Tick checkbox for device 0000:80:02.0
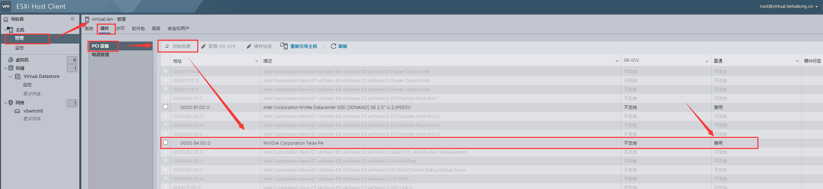823x189 pixels. click(166, 116)
